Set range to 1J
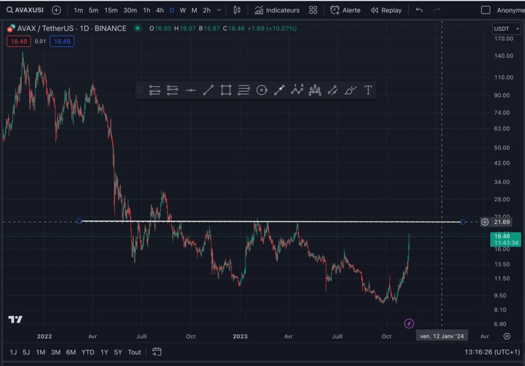Screen dimensions: 525x366 pos(13,352)
